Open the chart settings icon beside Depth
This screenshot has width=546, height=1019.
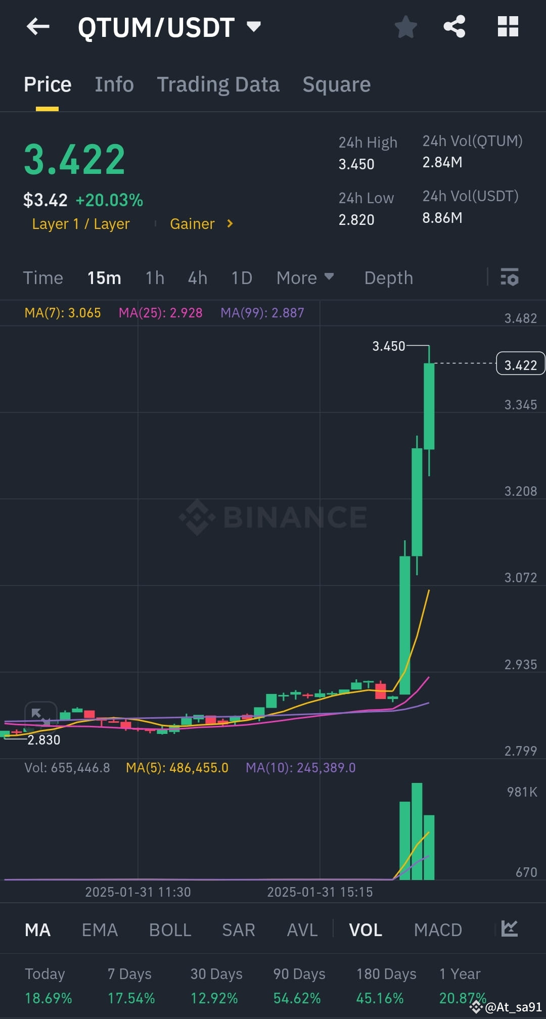pos(509,277)
